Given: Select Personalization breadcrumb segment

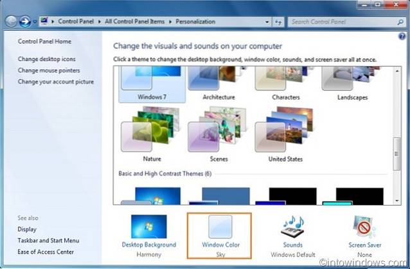Looking at the screenshot, I should [195, 22].
